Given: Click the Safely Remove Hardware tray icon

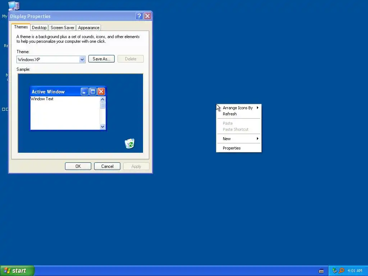Looking at the screenshot, I should point(335,271).
